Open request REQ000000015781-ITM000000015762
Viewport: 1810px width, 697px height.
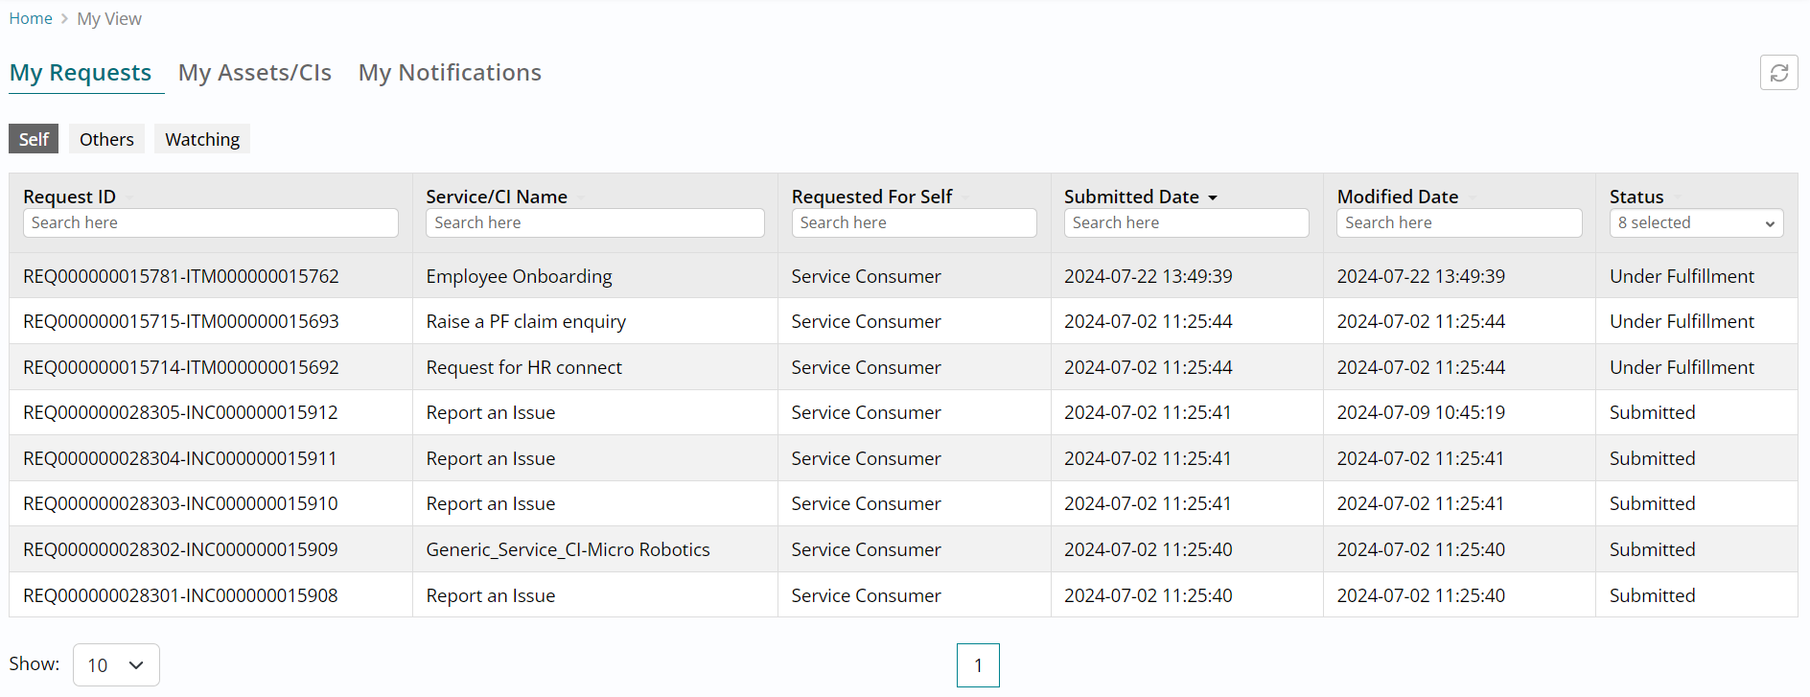[181, 276]
